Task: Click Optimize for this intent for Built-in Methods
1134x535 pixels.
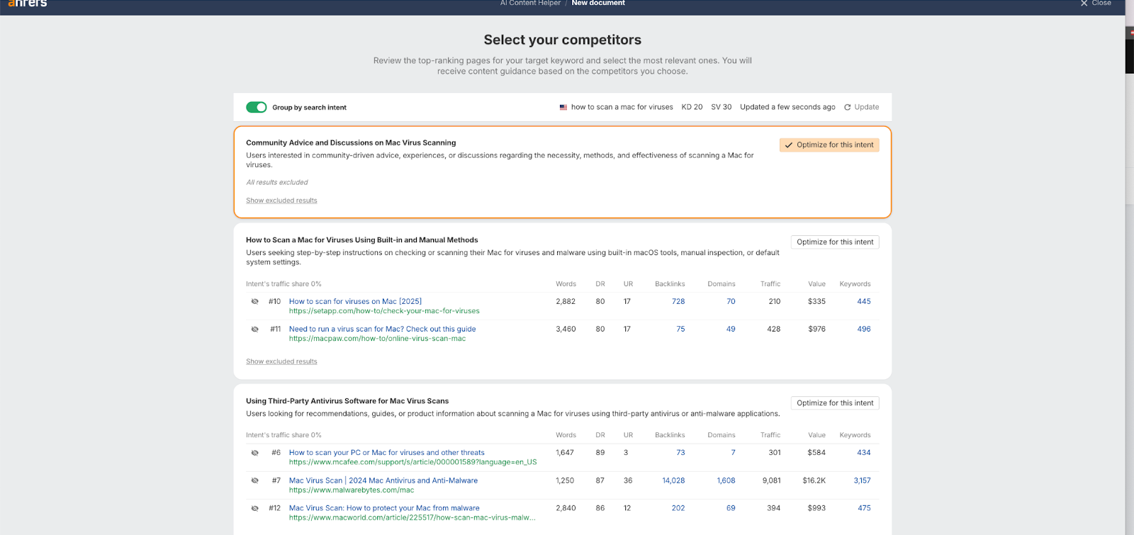Action: tap(835, 242)
